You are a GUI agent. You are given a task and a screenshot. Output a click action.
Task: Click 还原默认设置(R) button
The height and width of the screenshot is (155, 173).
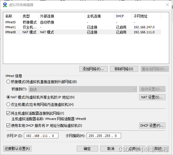(x=17, y=149)
